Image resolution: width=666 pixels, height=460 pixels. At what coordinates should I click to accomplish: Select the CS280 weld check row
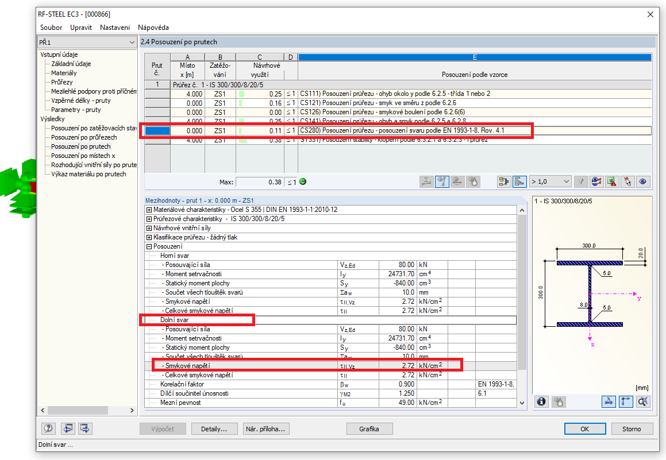click(398, 131)
